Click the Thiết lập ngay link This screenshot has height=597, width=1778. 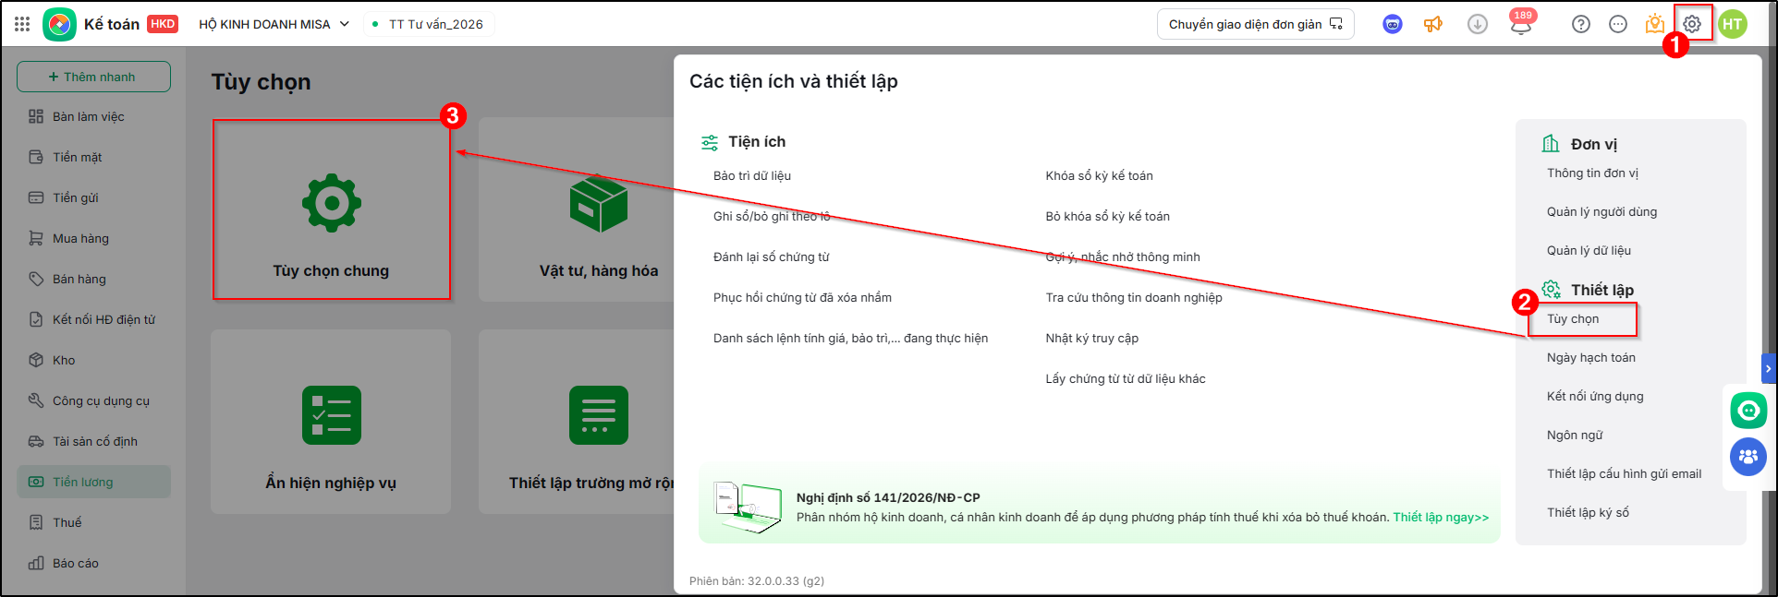(x=1441, y=517)
